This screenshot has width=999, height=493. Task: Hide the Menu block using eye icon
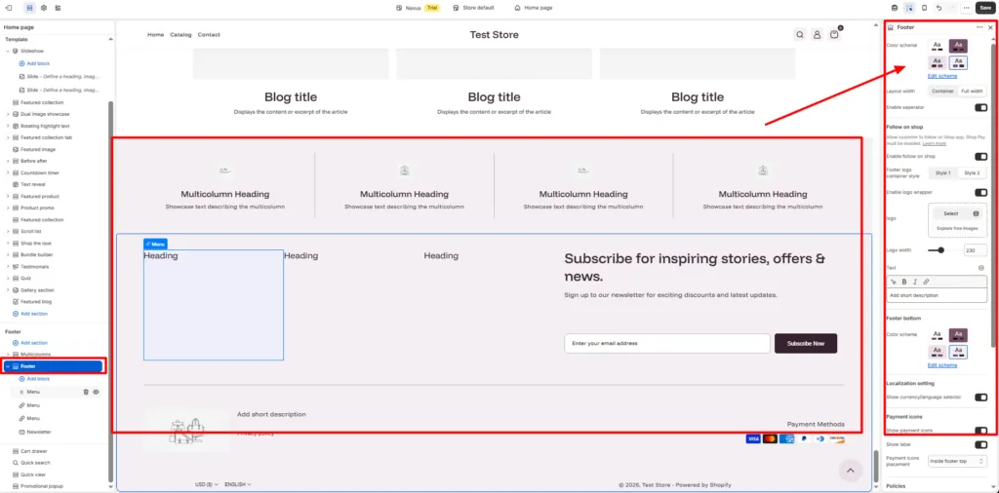pos(97,392)
